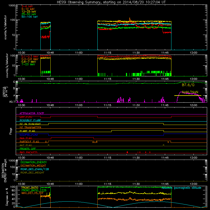Select the ATTENUATOR_STATE flag label

tap(32, 113)
